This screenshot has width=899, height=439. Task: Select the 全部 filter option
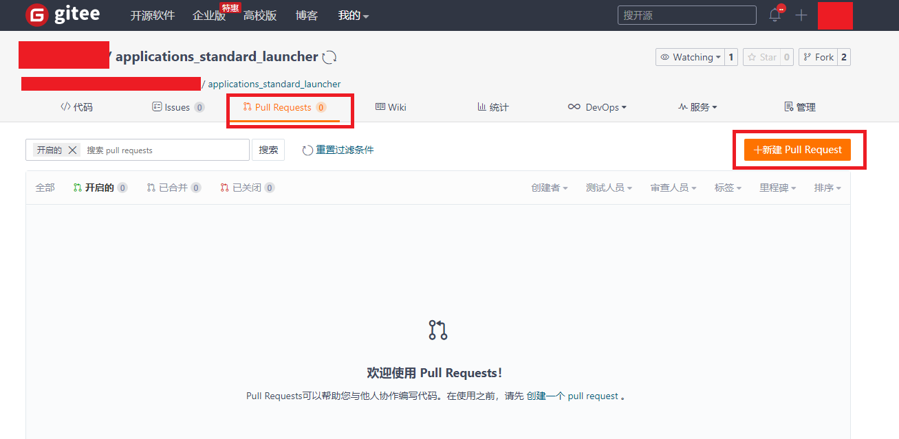point(45,188)
